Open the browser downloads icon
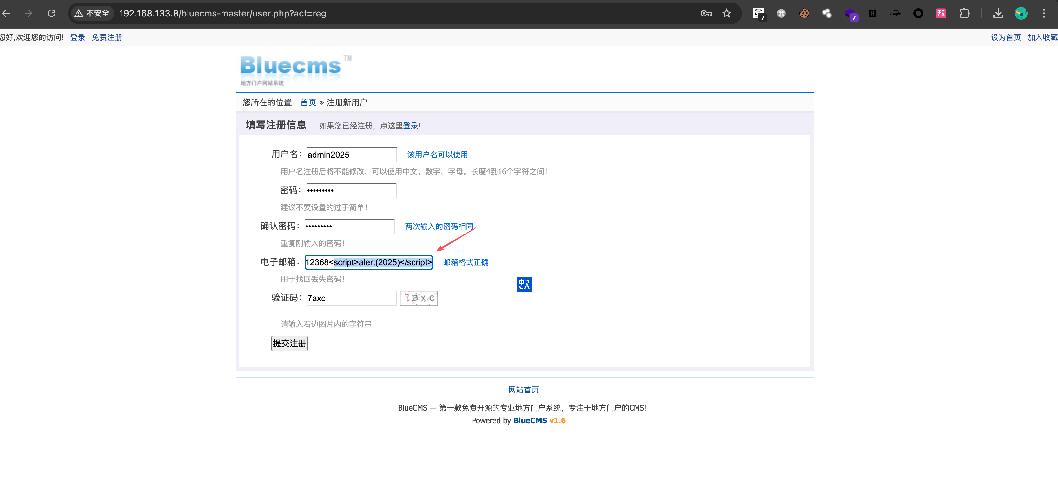 998,14
